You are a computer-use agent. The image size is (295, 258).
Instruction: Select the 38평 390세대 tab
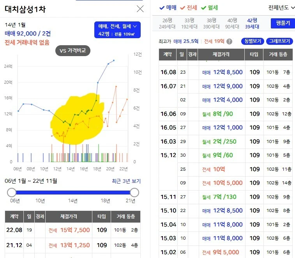[x=211, y=23]
